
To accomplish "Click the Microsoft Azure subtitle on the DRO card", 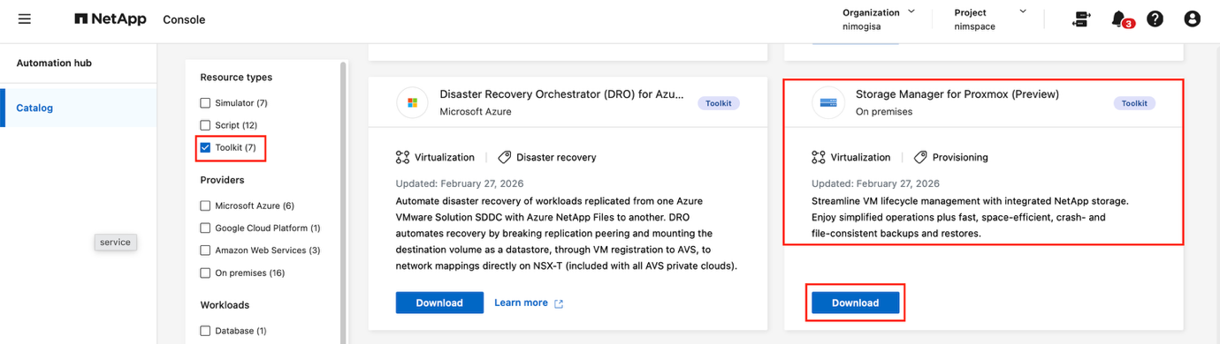I will [x=475, y=112].
